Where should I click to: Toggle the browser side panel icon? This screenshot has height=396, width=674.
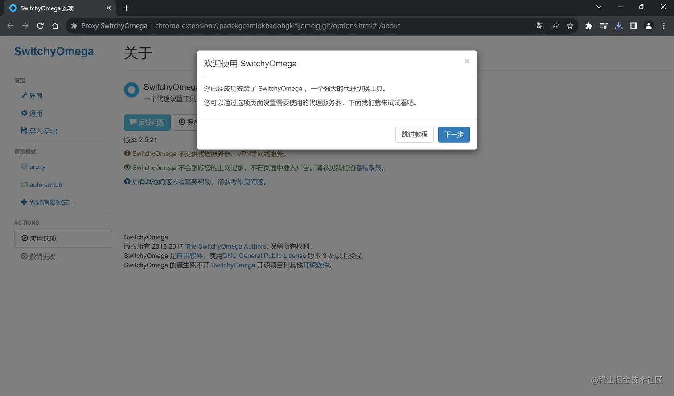coord(633,26)
